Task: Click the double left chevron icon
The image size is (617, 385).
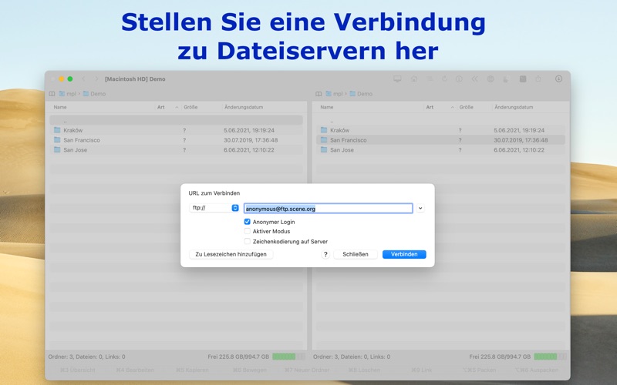Action: coord(474,79)
